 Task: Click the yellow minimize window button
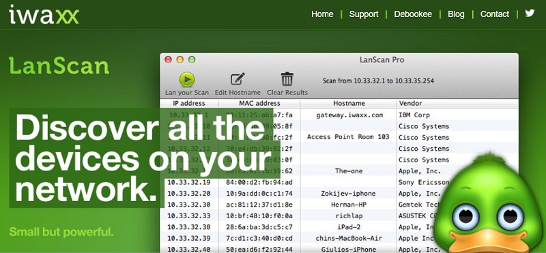180,59
